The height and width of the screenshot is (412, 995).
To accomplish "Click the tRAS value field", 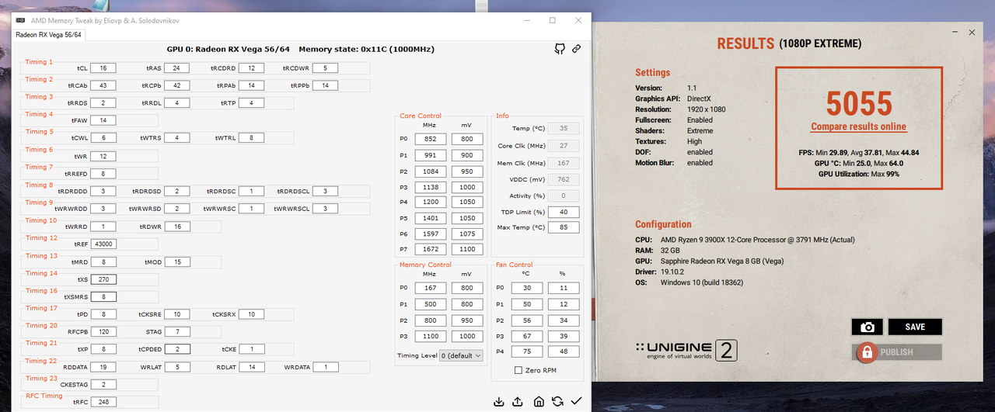I will tap(176, 68).
